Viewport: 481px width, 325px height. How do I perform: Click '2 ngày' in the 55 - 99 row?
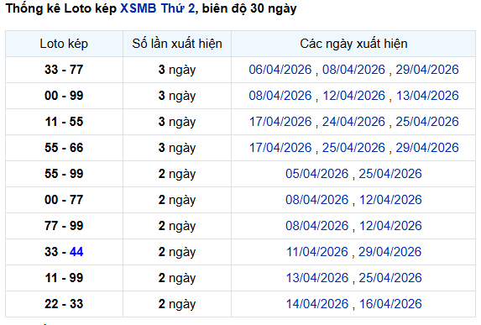point(177,175)
